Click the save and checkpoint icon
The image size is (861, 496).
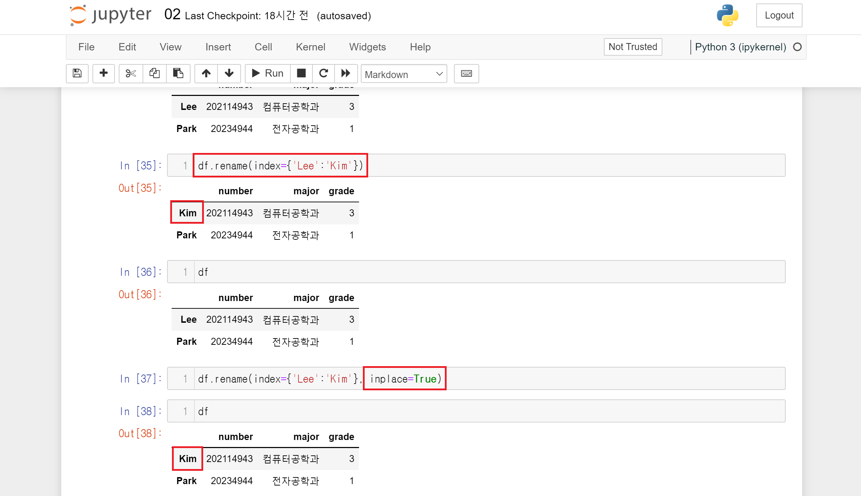point(77,74)
